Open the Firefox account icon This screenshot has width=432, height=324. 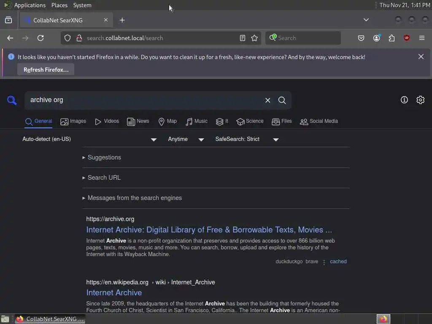point(377,38)
